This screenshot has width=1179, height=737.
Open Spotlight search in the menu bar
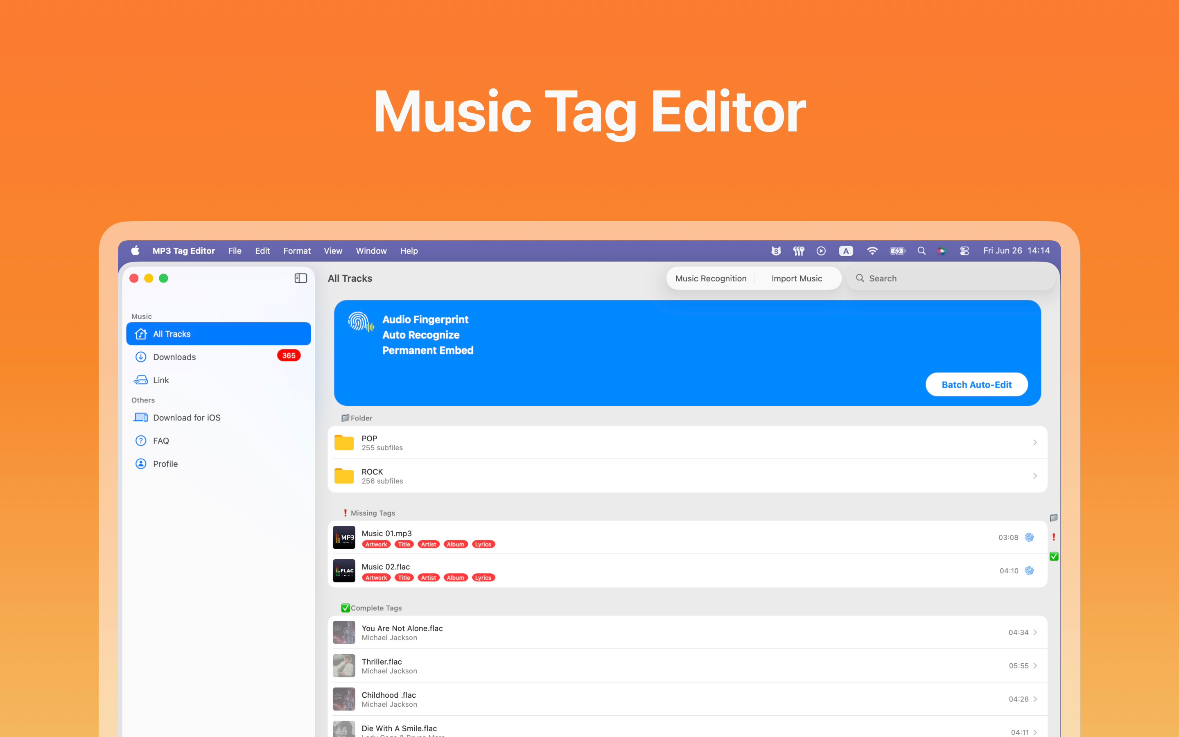(921, 251)
